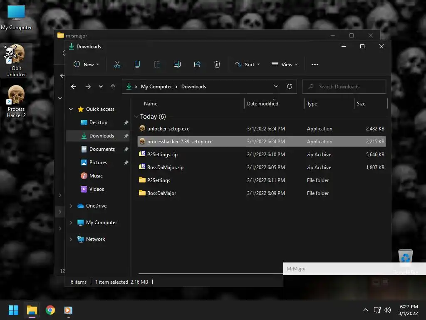426x320 pixels.
Task: Expand the Network tree node
Action: [71, 239]
